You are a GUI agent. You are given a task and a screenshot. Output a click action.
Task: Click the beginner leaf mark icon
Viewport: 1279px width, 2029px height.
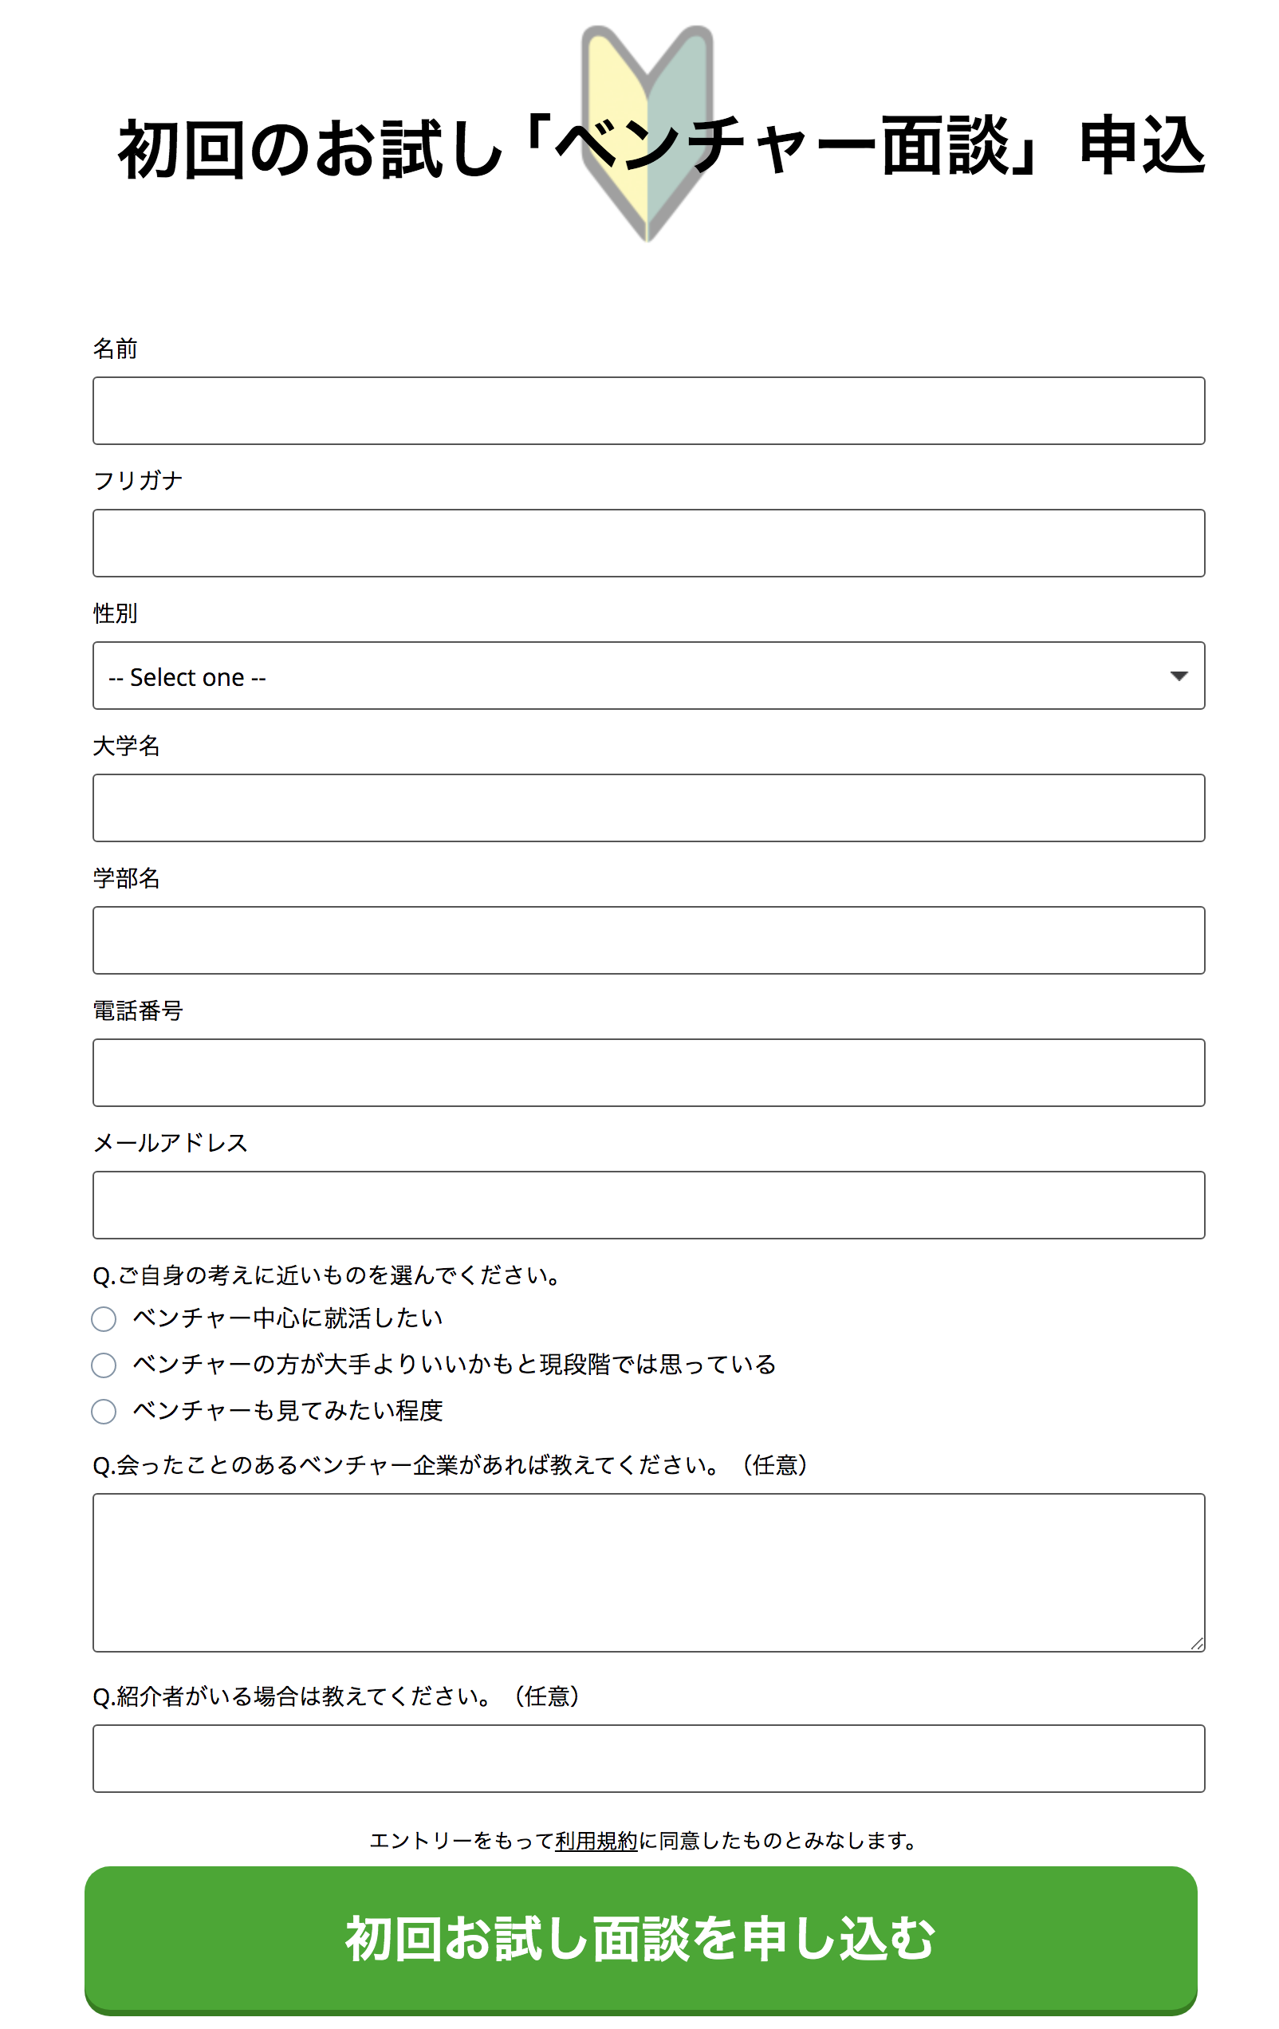point(647,133)
